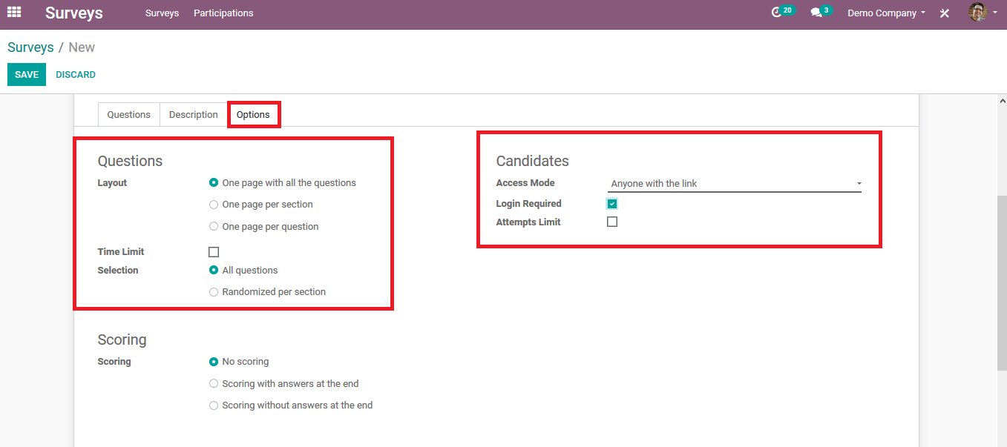Open the conversations chat icon with badge 3
The image size is (1007, 447).
(821, 12)
